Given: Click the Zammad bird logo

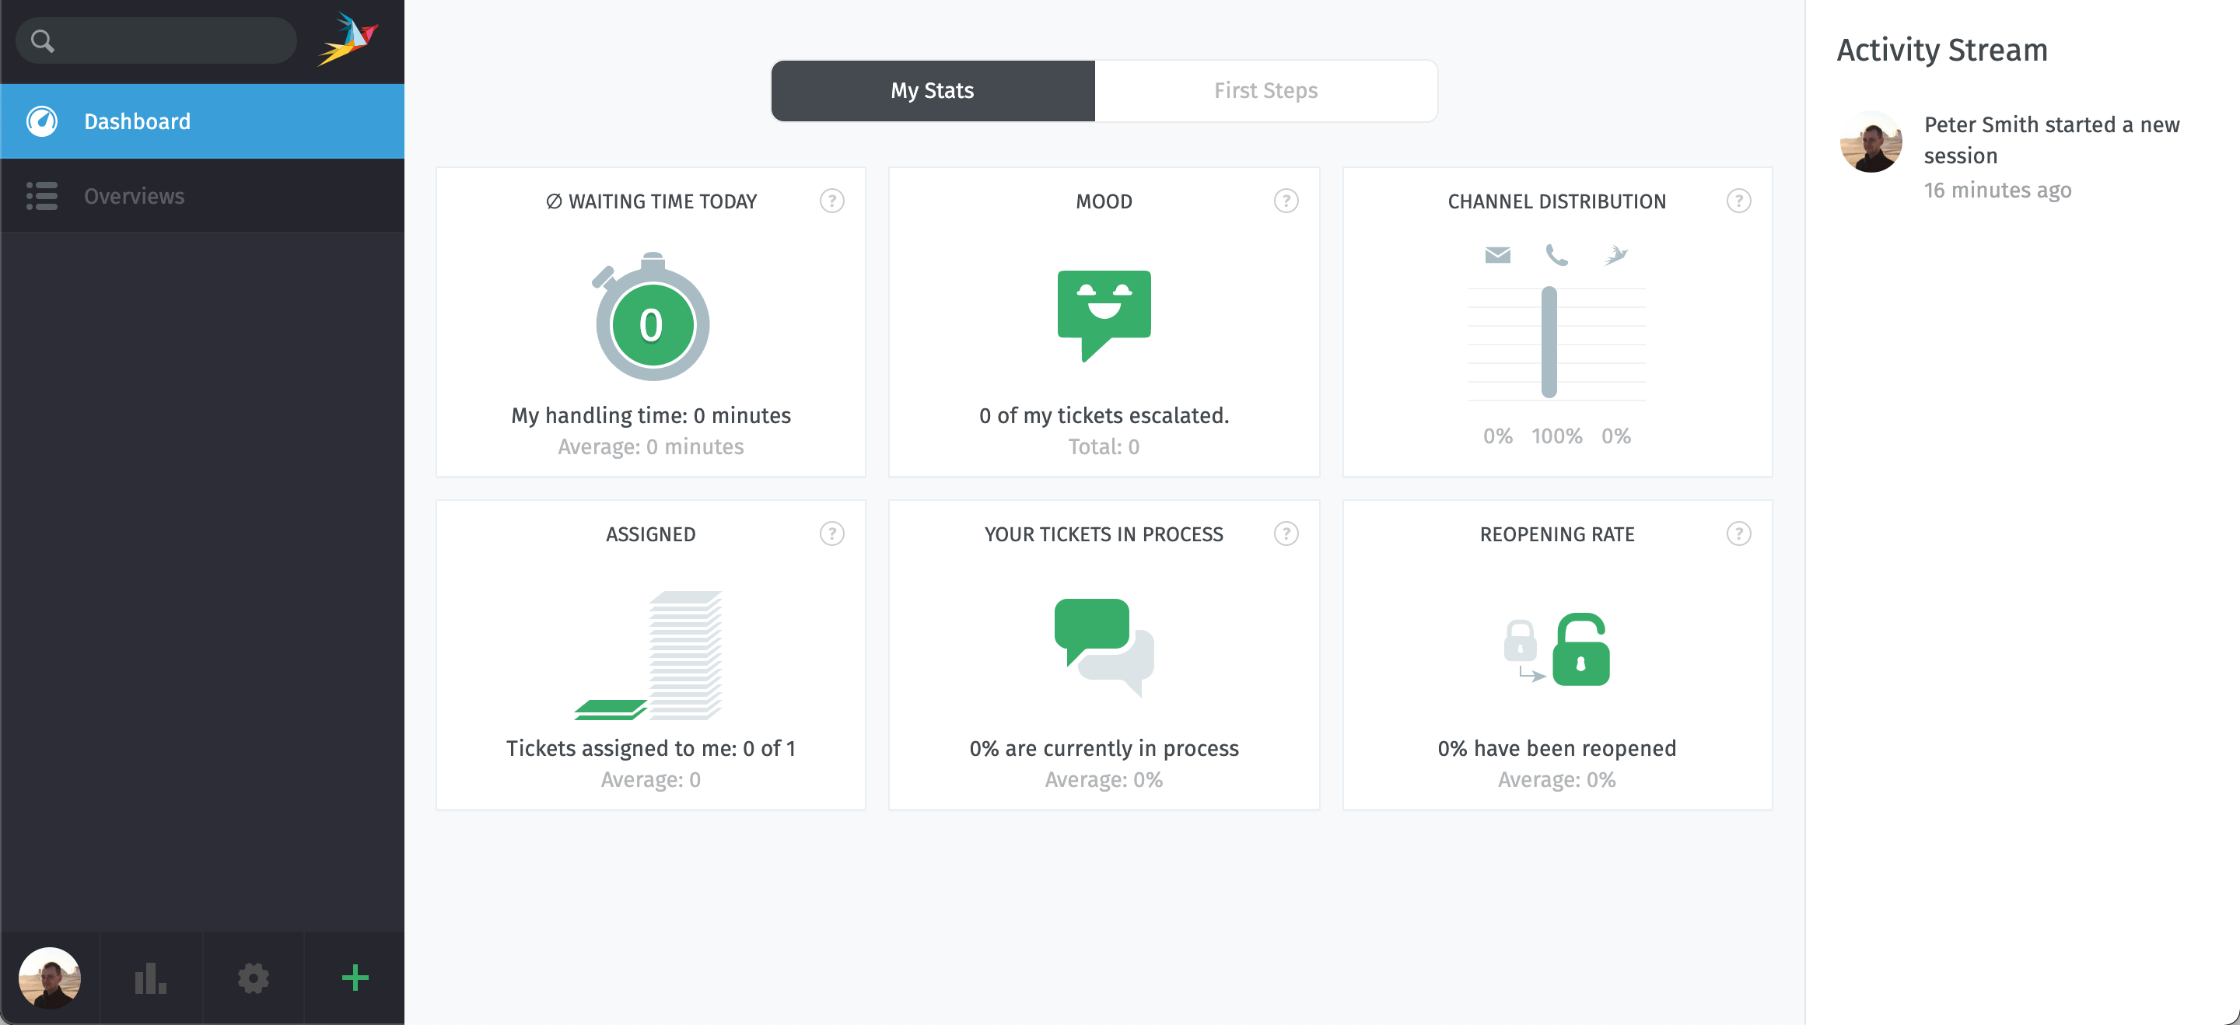Looking at the screenshot, I should [348, 40].
